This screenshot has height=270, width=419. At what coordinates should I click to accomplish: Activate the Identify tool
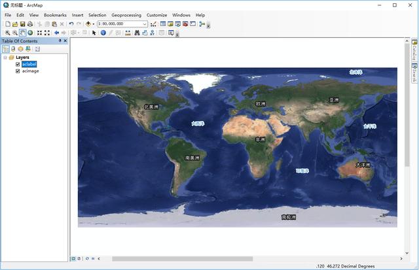(x=103, y=33)
